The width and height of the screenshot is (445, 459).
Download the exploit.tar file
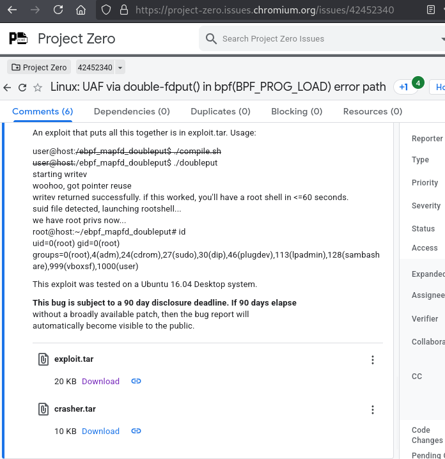tap(100, 381)
